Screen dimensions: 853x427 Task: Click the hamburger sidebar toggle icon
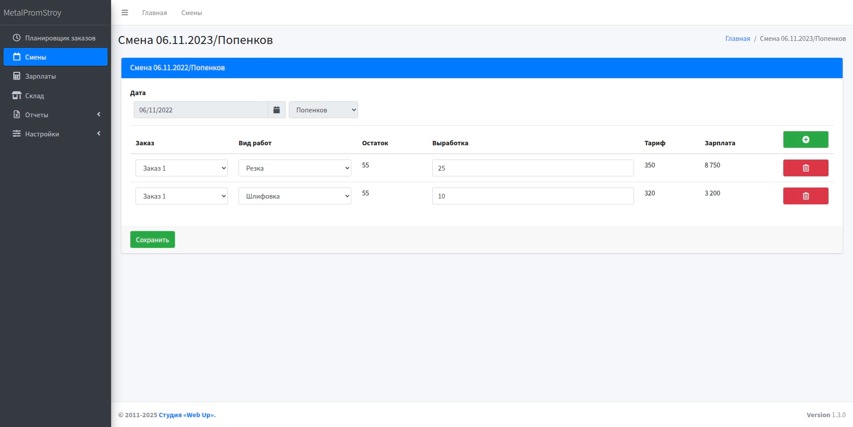(125, 12)
